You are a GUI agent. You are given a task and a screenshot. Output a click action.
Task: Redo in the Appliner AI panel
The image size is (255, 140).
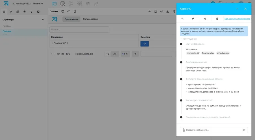pyautogui.click(x=193, y=19)
